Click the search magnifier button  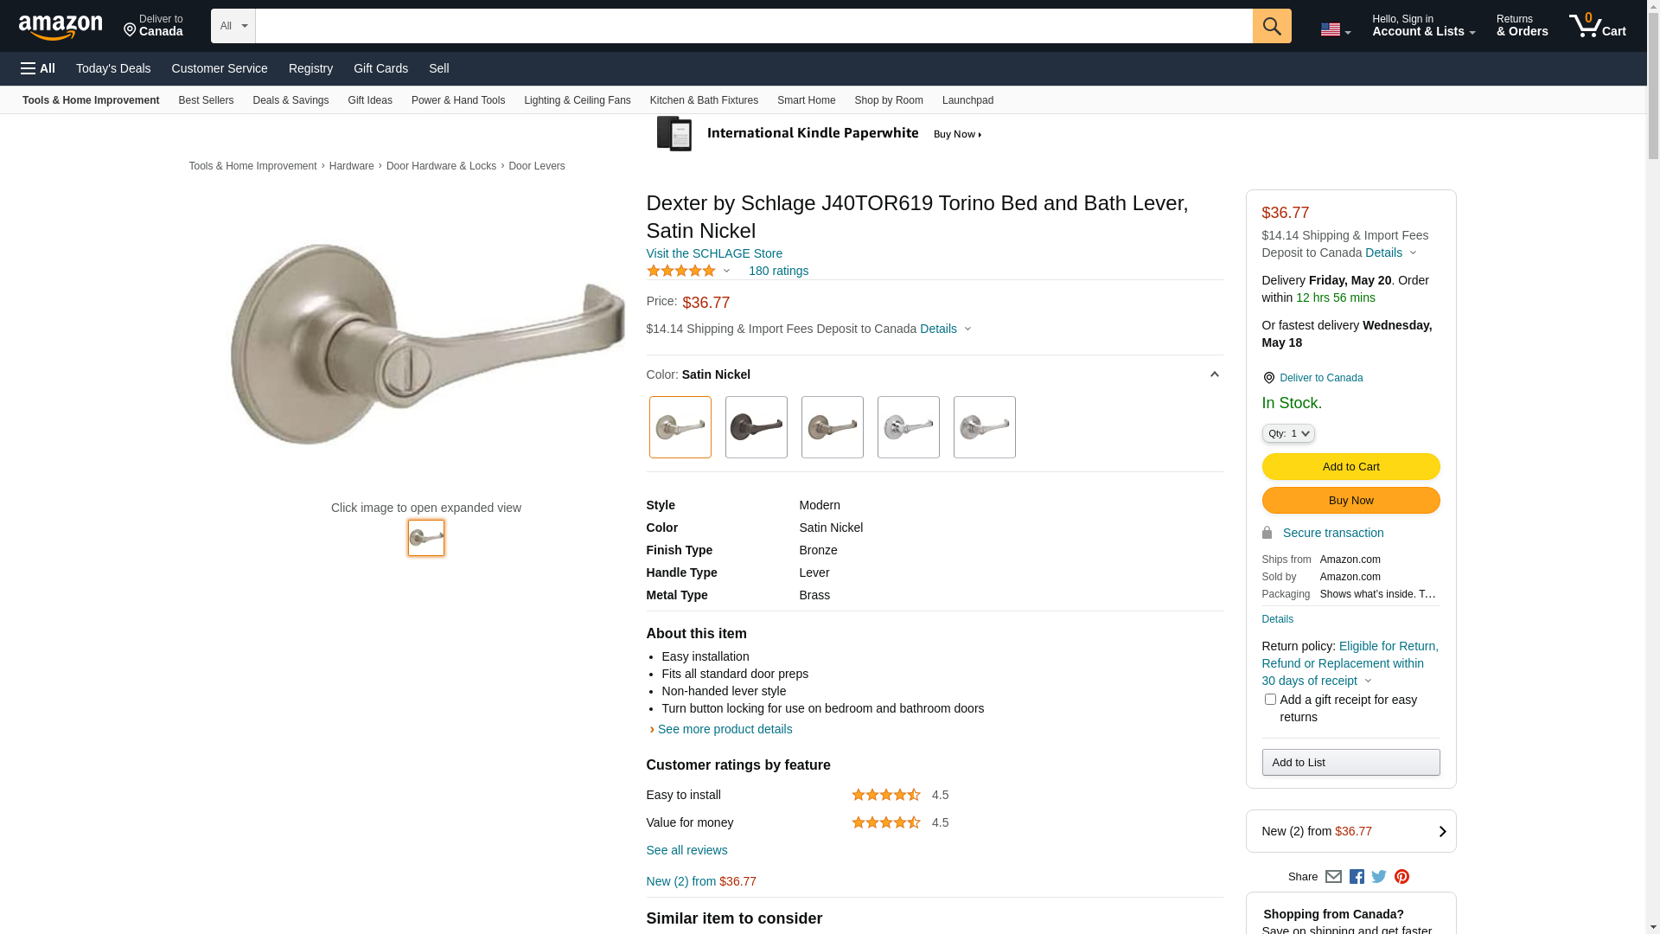click(1271, 26)
